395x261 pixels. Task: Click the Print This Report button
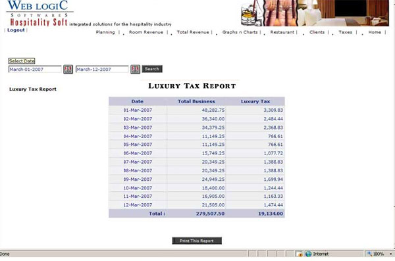click(x=197, y=241)
